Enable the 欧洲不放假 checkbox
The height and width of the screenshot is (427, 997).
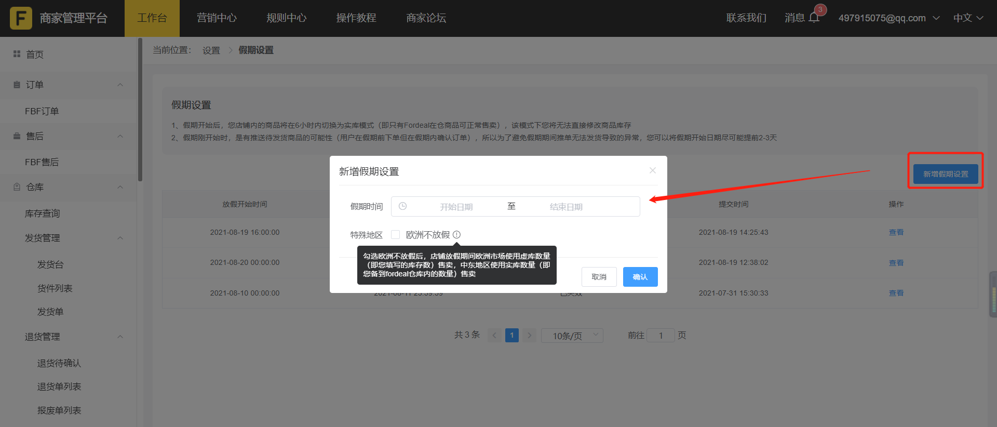pos(396,235)
